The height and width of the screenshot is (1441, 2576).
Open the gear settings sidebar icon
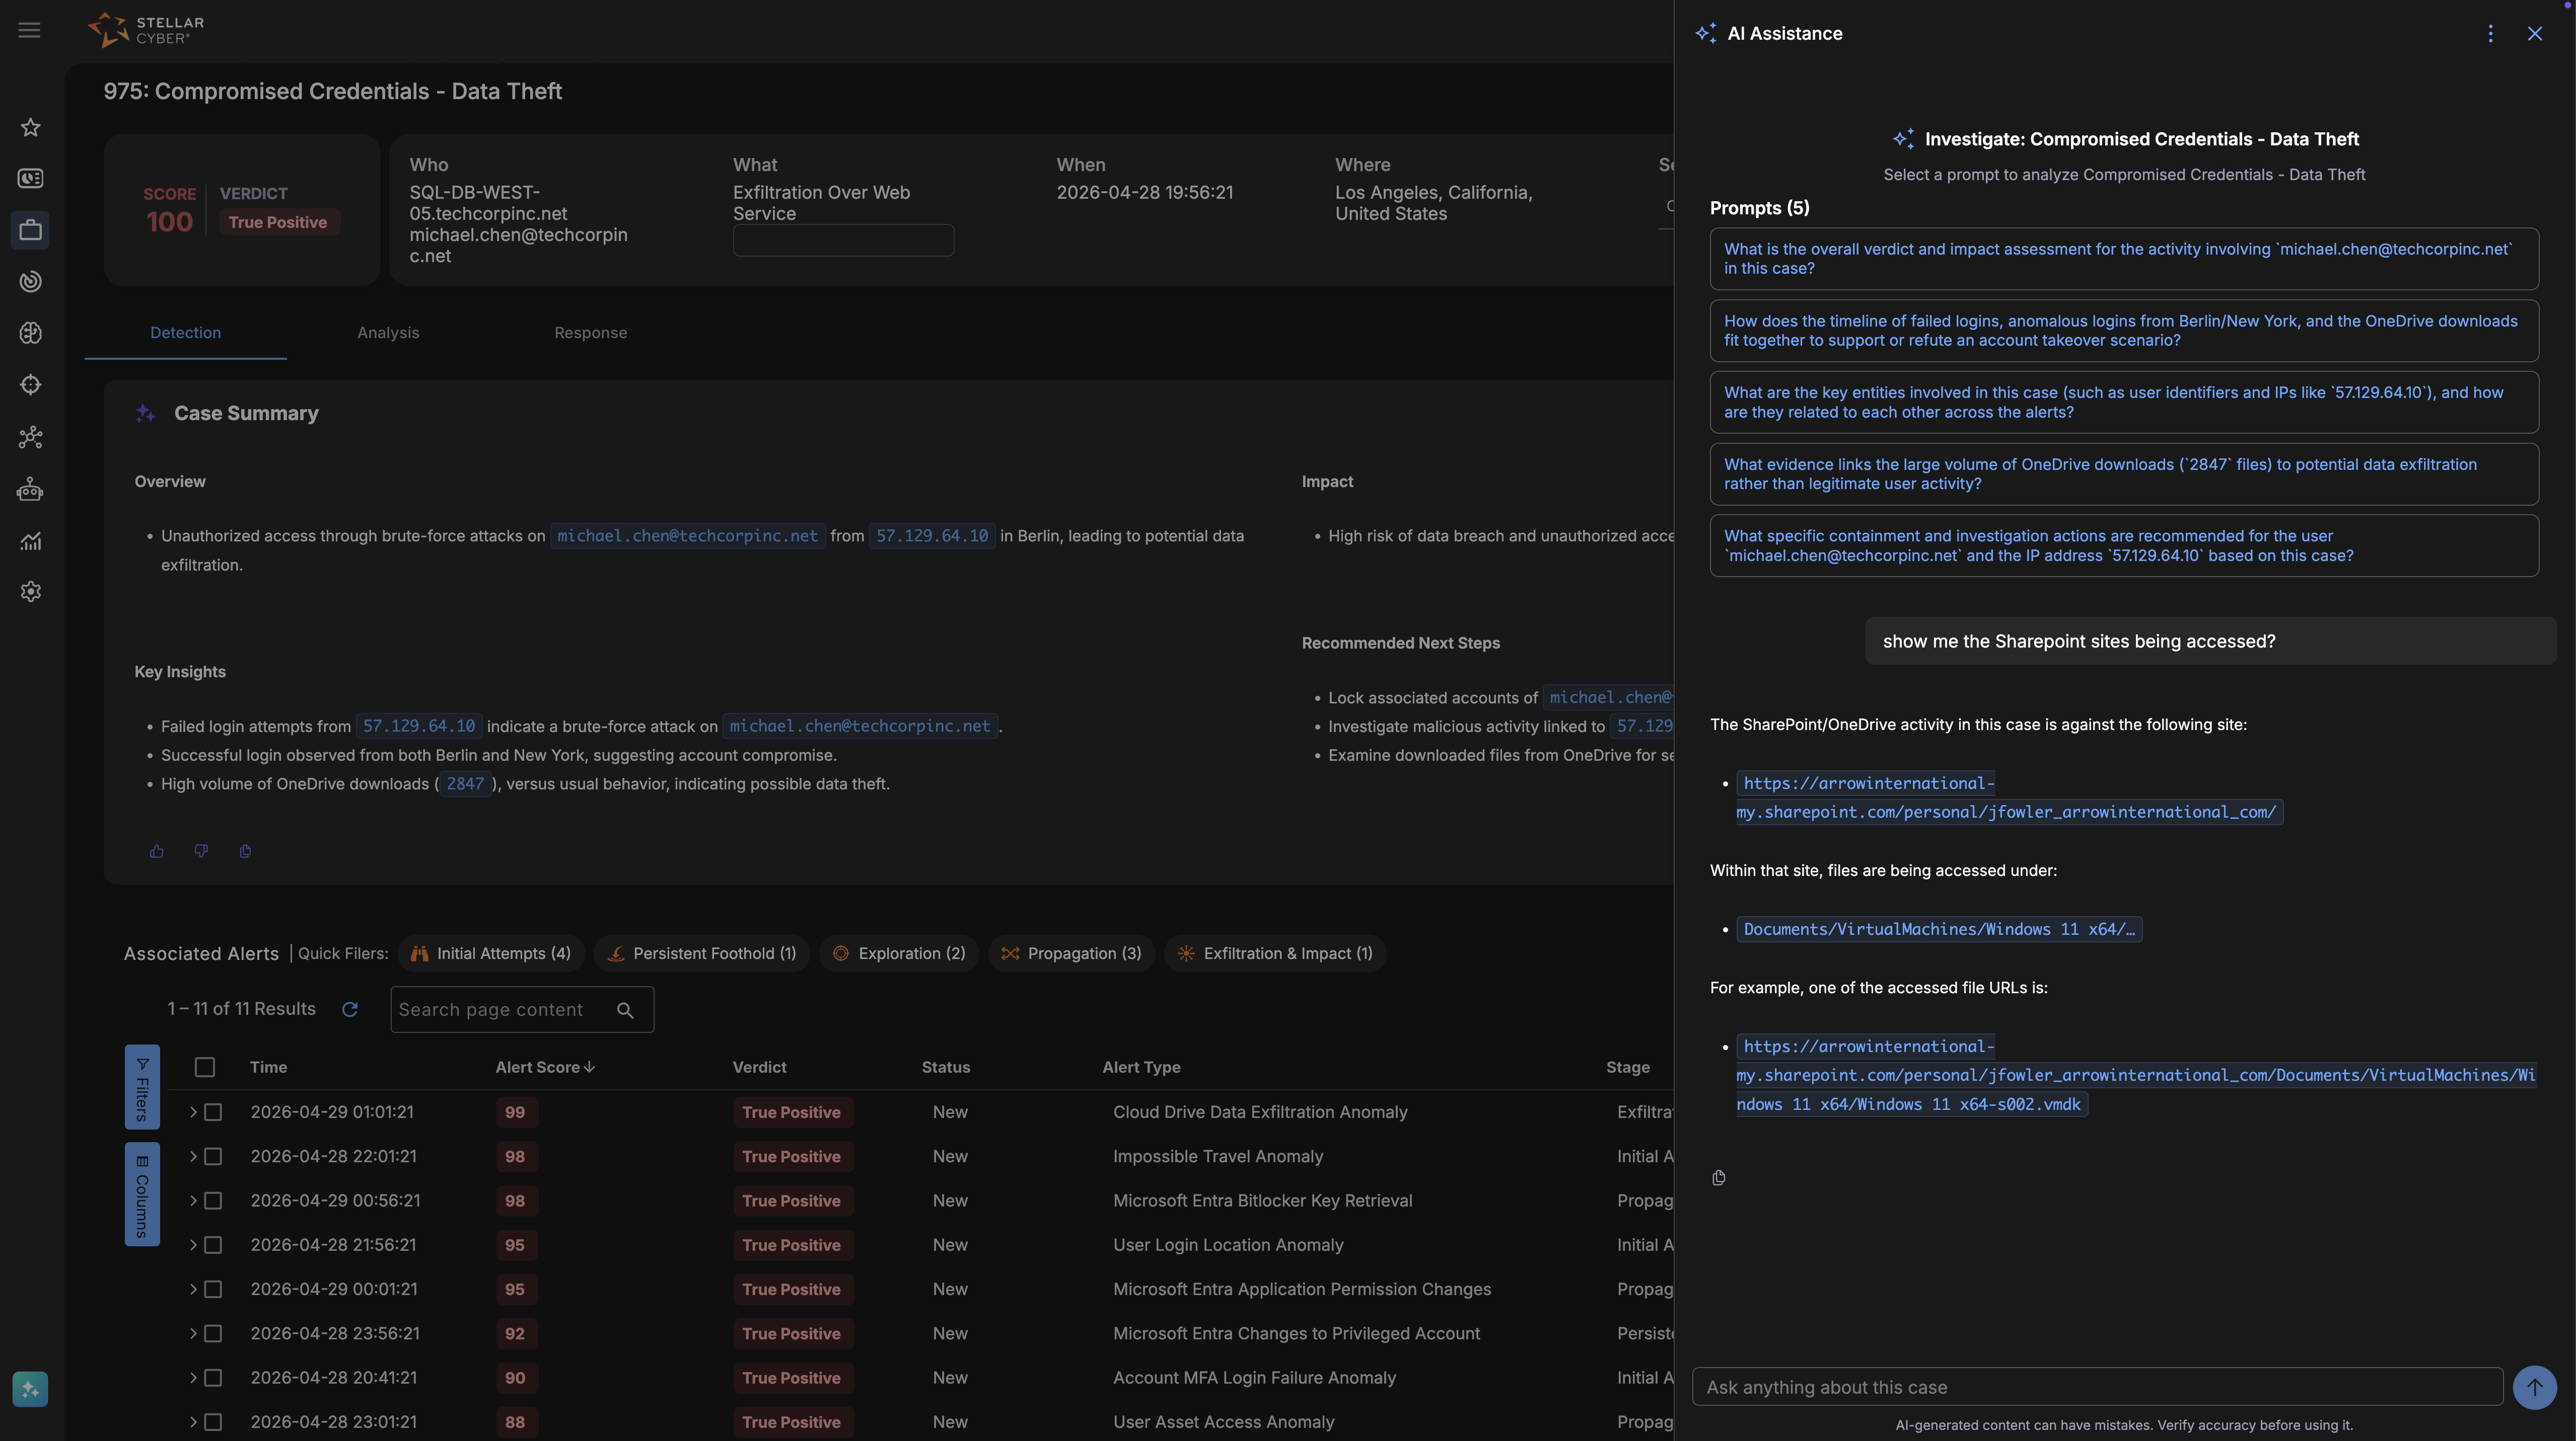pos(31,592)
